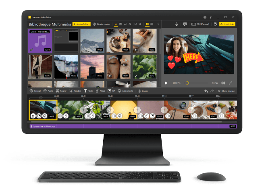Click the media library vertical scrollbar
Image resolution: width=264 pixels, height=193 pixels.
[x=160, y=42]
